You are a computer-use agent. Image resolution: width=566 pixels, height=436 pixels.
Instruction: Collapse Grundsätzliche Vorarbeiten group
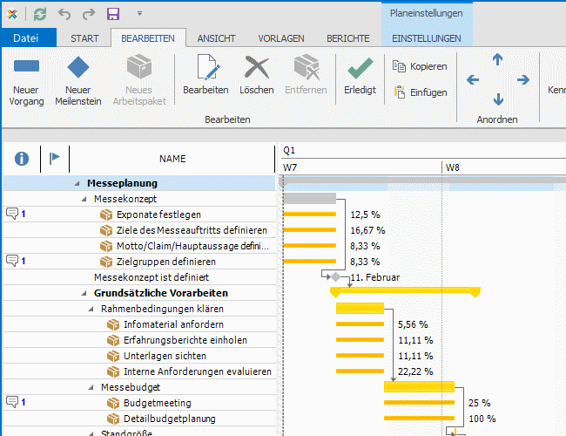pos(84,294)
